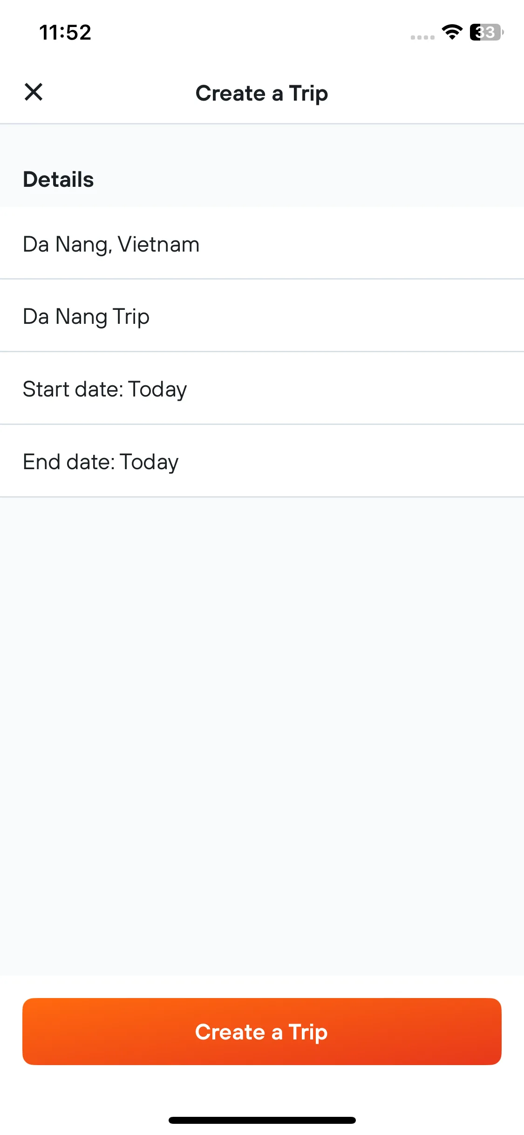Tap the orange Create a Trip button
This screenshot has width=524, height=1135.
click(262, 1032)
